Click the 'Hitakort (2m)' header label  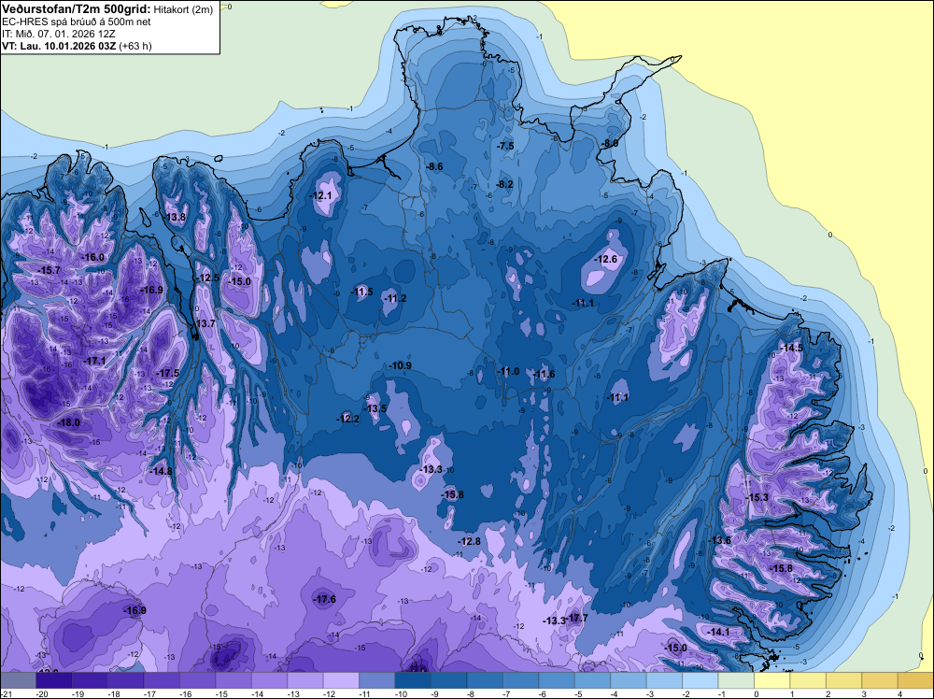coord(183,9)
